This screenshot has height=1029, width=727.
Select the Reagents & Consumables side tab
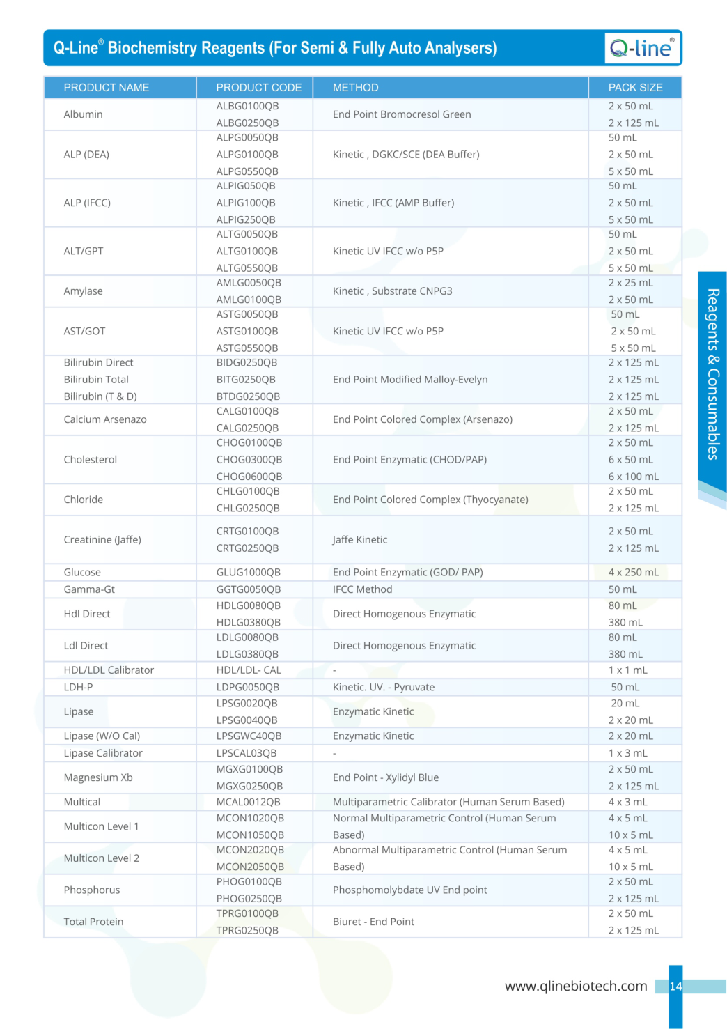pos(712,374)
